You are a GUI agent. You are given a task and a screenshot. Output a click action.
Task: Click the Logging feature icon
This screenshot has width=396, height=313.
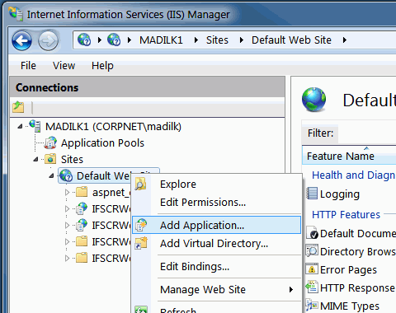pos(312,194)
